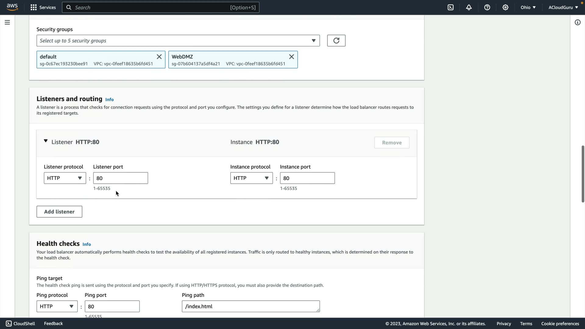Remove the default security group tag
Screen dimensions: 585x329
click(x=159, y=57)
